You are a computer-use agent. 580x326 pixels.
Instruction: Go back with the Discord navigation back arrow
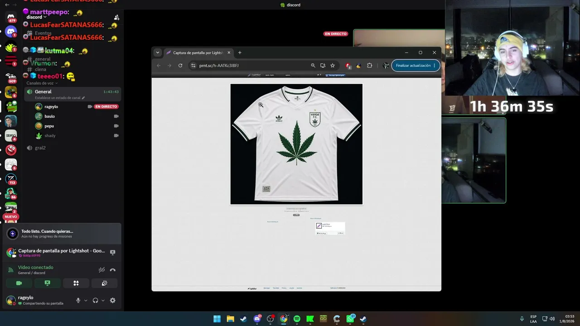(7, 5)
